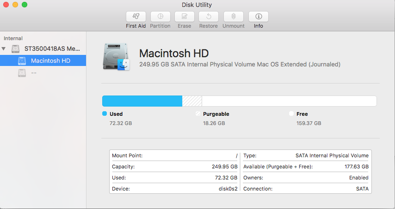
Task: Click the blue Used segment of usage bar
Action: [142, 101]
